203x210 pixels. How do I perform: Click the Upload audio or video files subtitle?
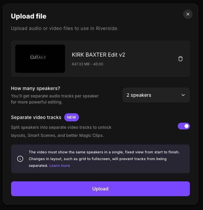[65, 28]
